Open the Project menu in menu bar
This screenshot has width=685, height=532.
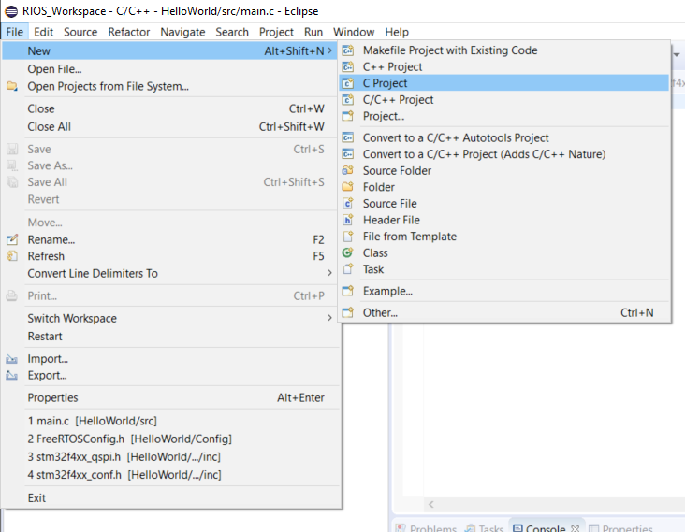click(276, 32)
